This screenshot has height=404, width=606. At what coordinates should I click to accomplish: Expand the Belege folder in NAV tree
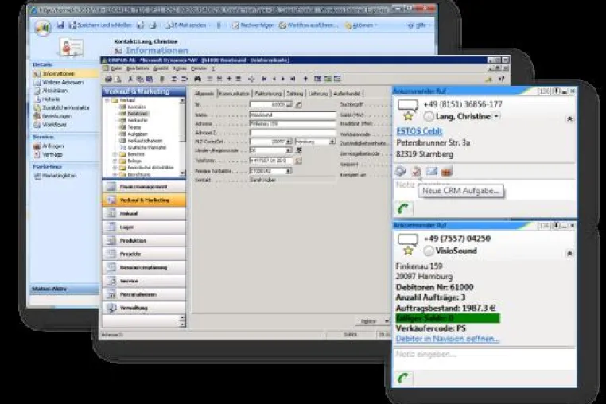pyautogui.click(x=115, y=161)
